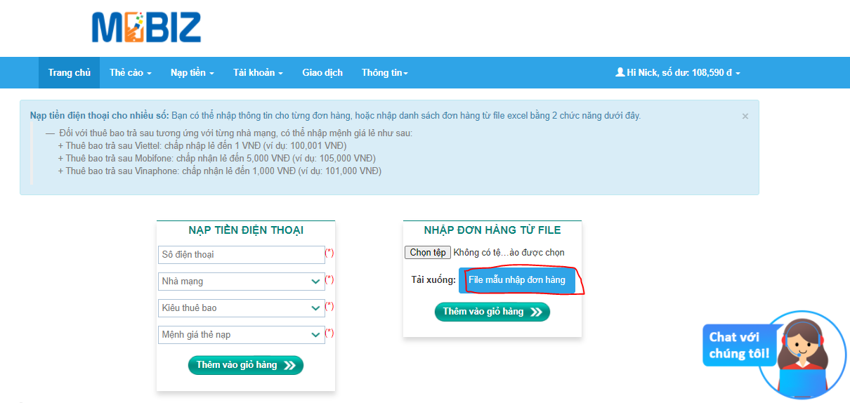
Task: Open the Kiểu thuê bao dropdown
Action: [x=241, y=308]
